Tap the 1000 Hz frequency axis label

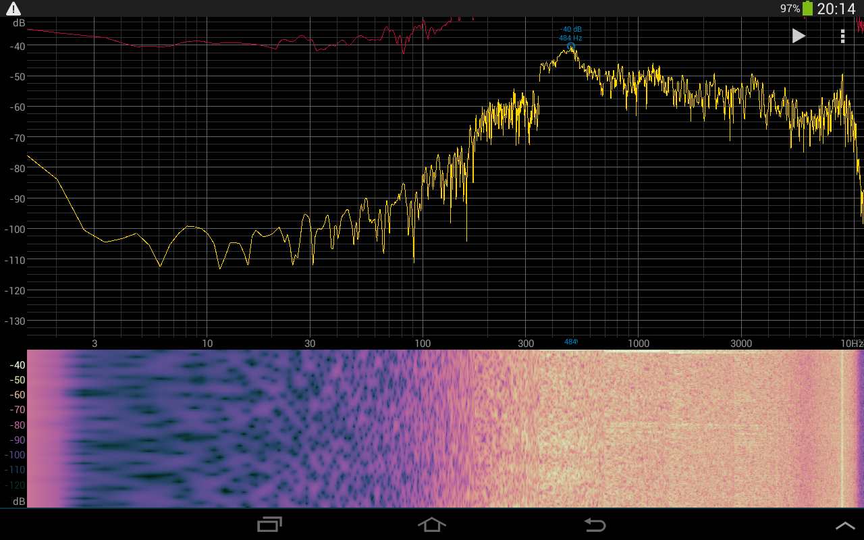click(x=639, y=344)
